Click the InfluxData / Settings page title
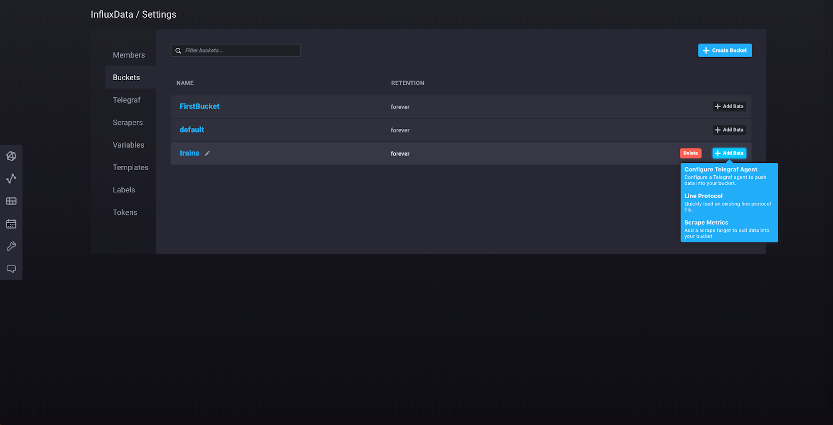The width and height of the screenshot is (833, 425). 133,15
